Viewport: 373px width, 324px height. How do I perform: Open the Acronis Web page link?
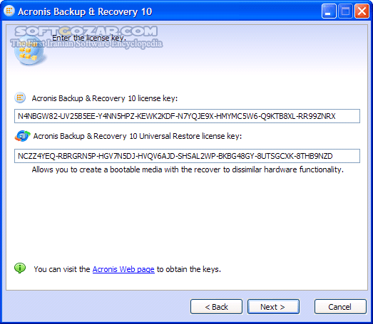pos(123,269)
